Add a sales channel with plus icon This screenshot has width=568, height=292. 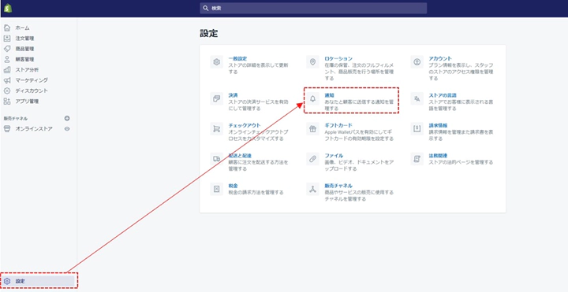click(x=67, y=118)
